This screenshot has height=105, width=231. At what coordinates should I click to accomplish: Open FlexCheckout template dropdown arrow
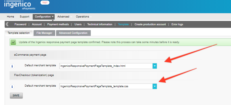[x=155, y=86]
